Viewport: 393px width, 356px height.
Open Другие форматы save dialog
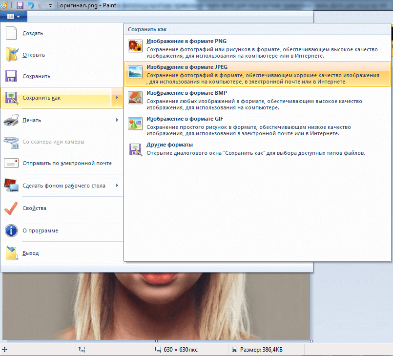(257, 149)
